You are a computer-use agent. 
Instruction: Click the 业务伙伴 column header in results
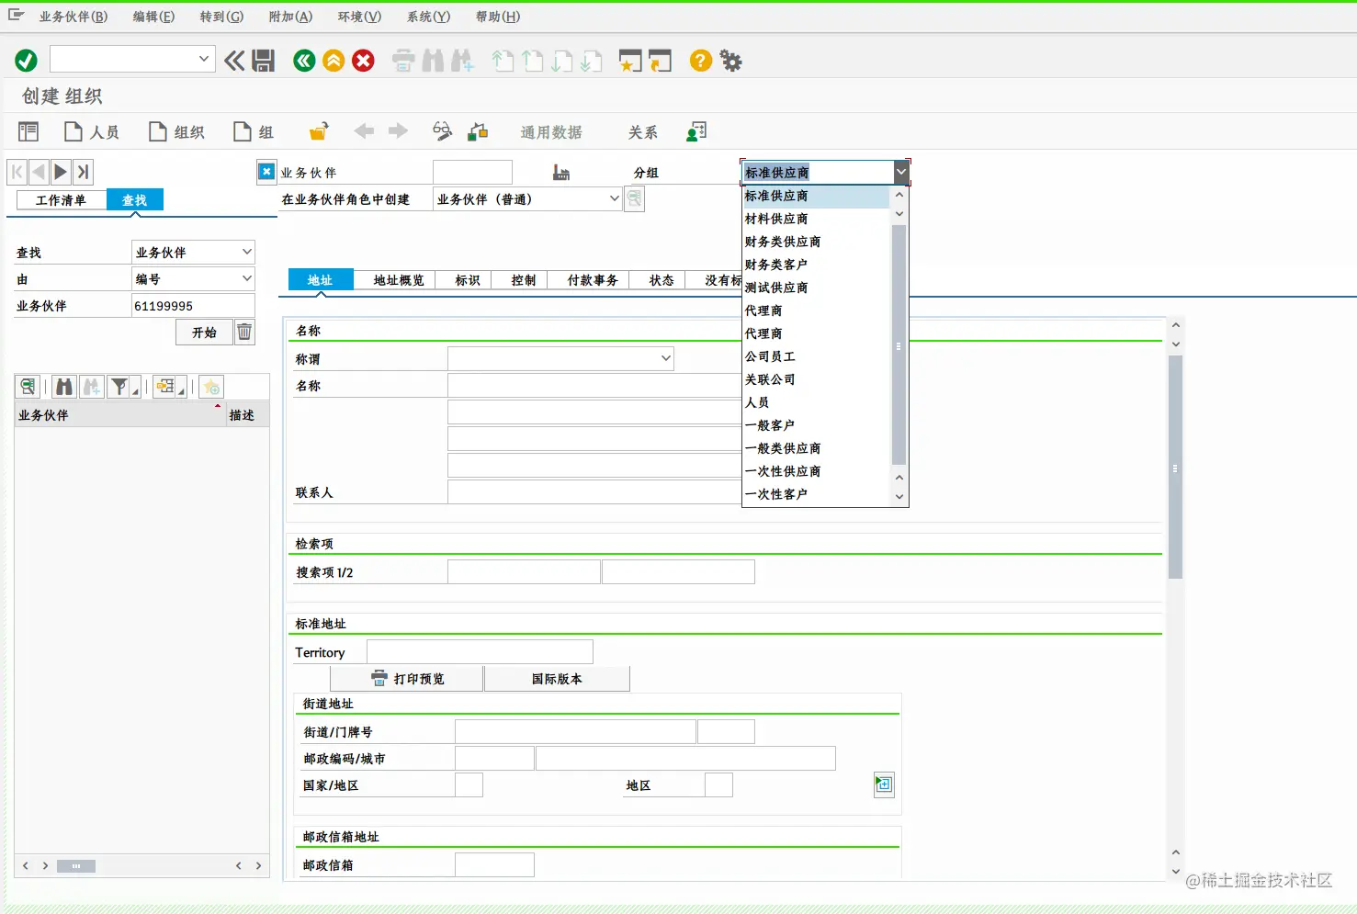tap(120, 415)
